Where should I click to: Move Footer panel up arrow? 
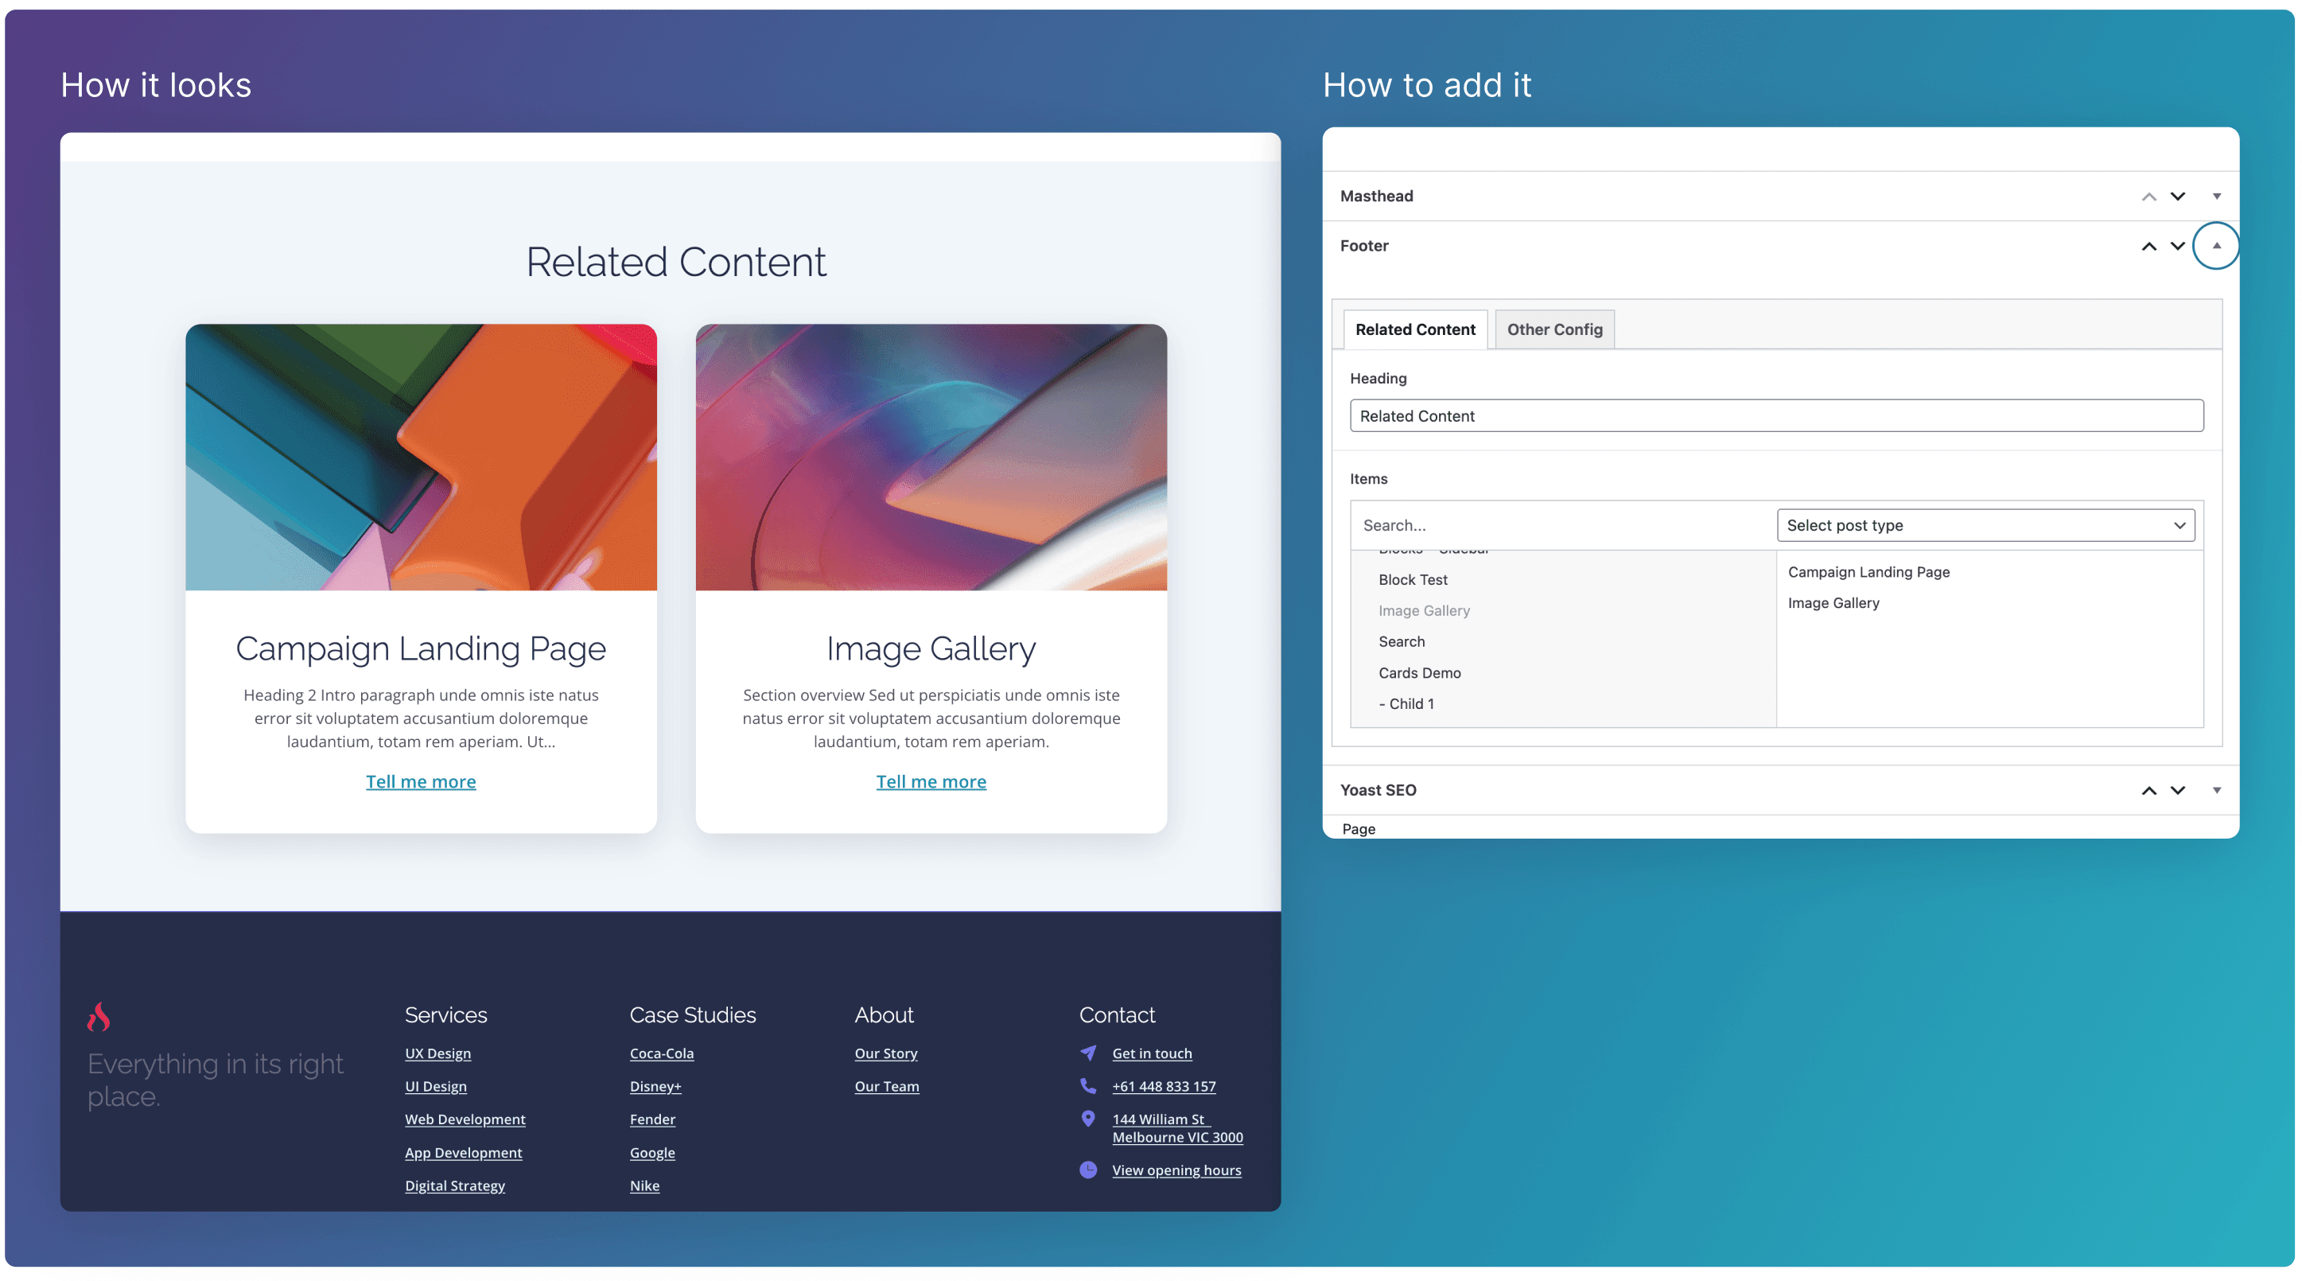pyautogui.click(x=2148, y=246)
